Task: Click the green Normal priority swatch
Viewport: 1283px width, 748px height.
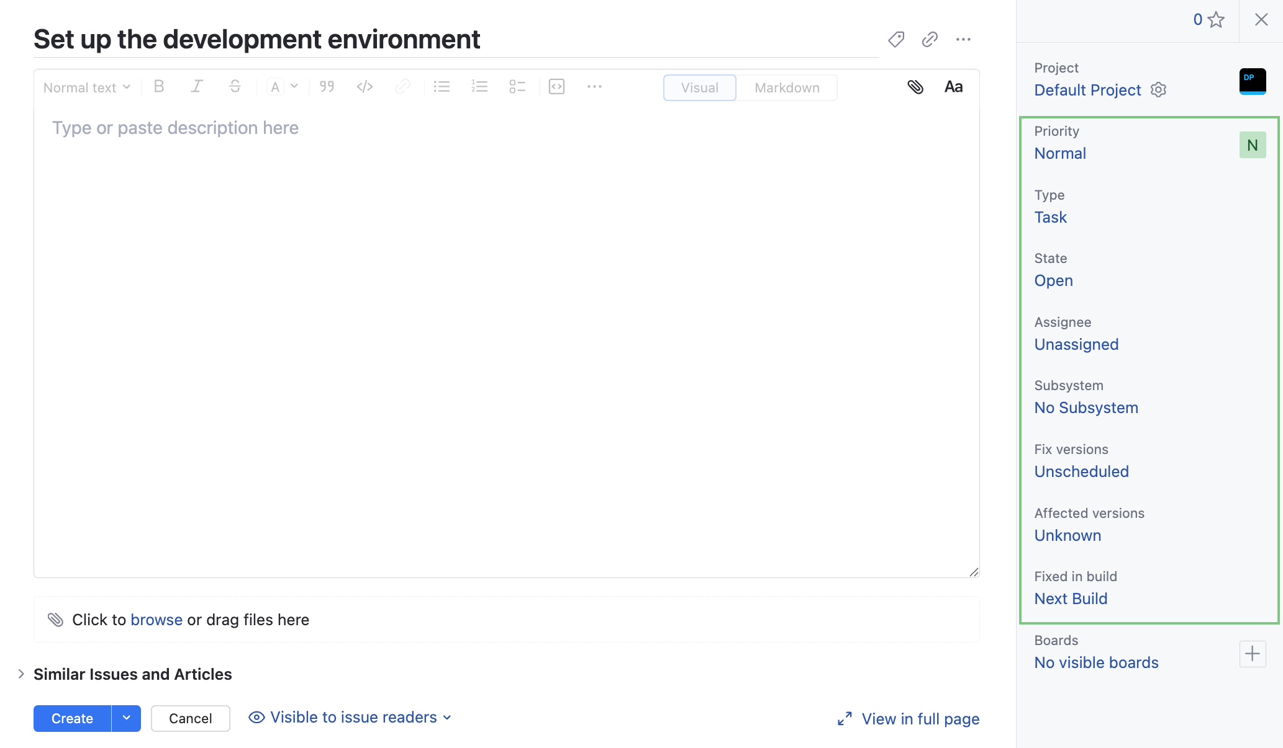Action: [1252, 145]
